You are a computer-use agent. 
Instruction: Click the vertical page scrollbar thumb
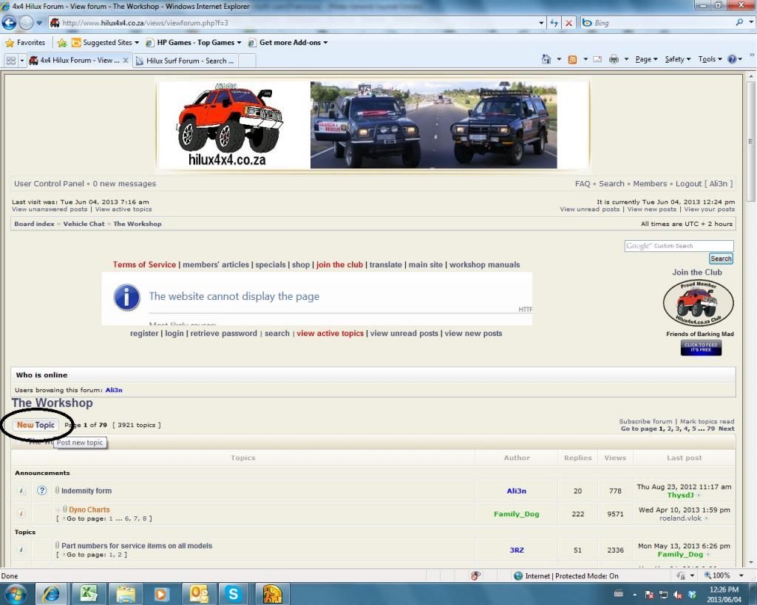tap(751, 141)
